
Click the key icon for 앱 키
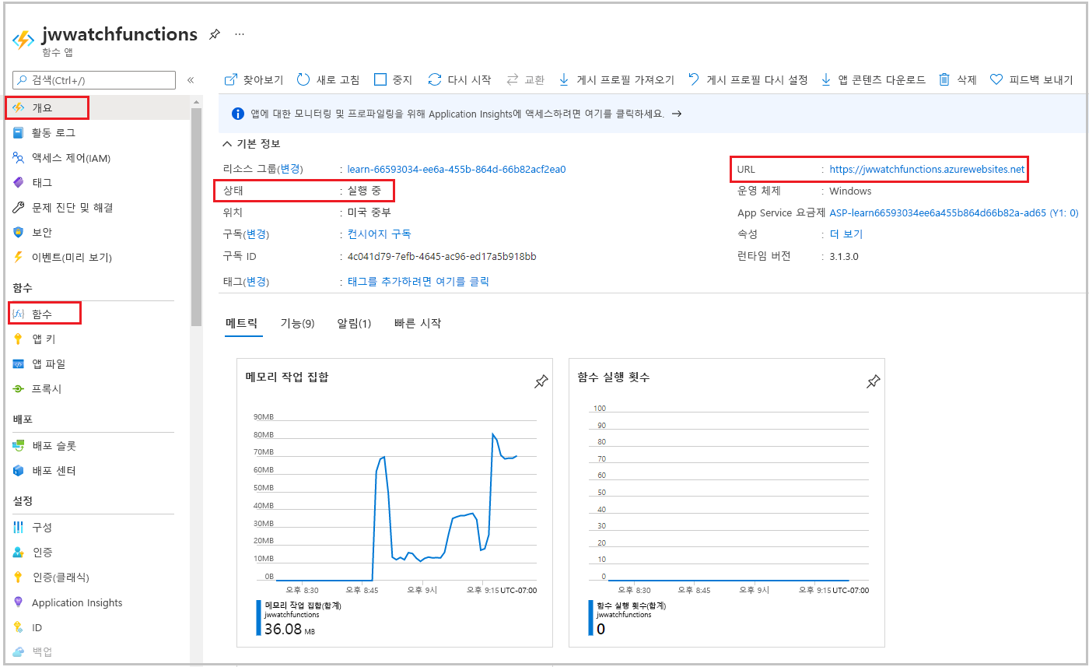click(19, 339)
